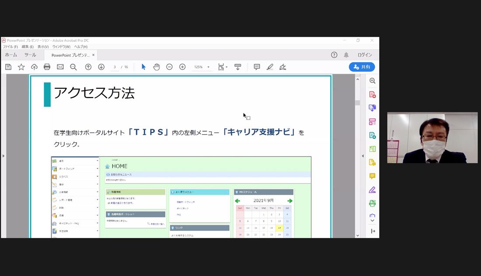481x276 pixels.
Task: Send file by email envelope icon
Action: click(x=60, y=67)
